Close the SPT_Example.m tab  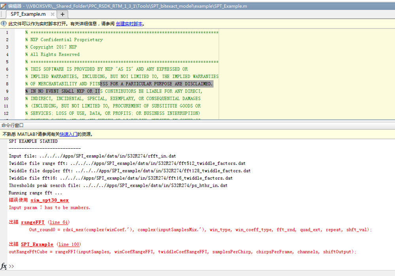tap(53, 14)
